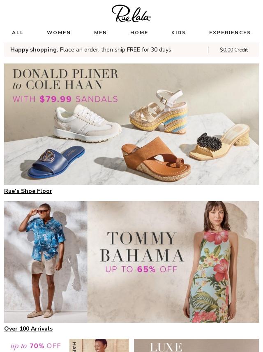Select the KIDS navigation item

tap(179, 33)
